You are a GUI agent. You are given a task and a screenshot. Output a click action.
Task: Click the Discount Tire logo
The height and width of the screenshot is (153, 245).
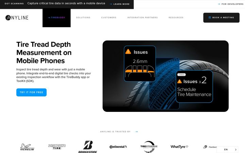(x=57, y=147)
